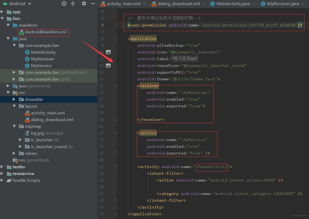Click the uses-permission line 6 code
Image resolution: width=309 pixels, height=219 pixels.
(x=215, y=25)
